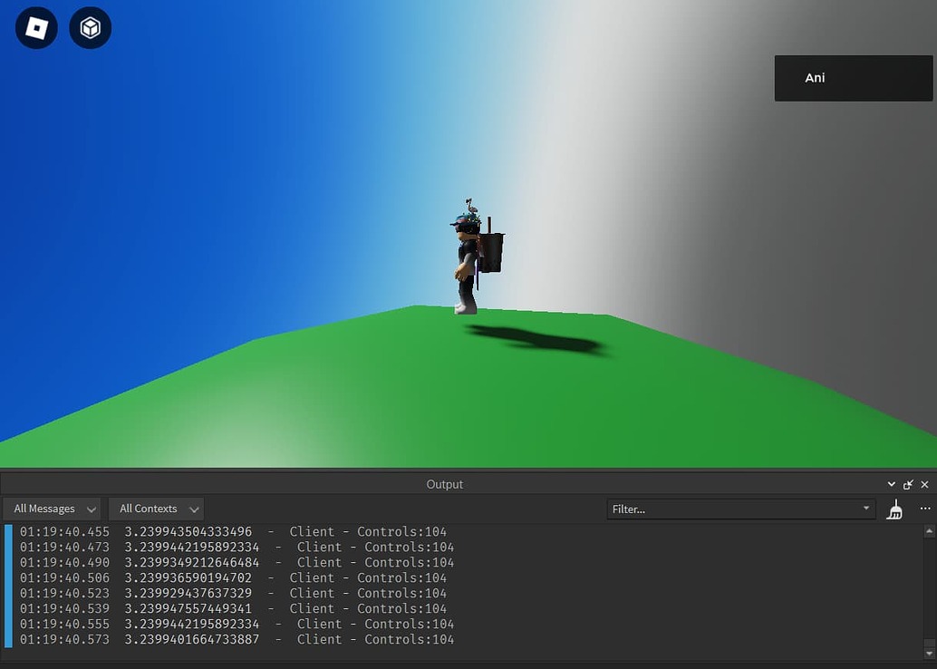Screen dimensions: 937x669
Task: Clear the Output using the broom icon
Action: (x=894, y=509)
